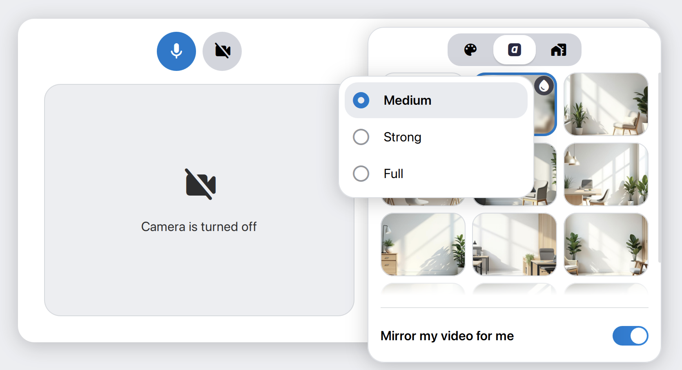
Task: Set blur level to Full
Action: coord(361,174)
